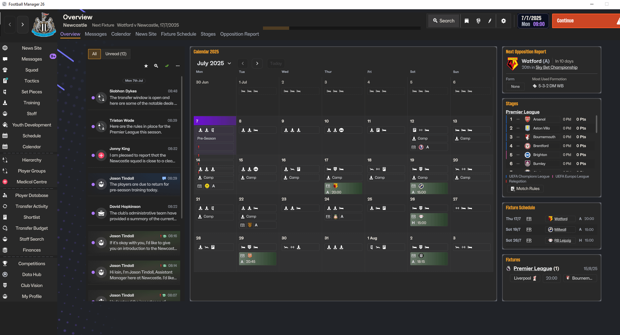Click the Newcastle club crest
The width and height of the screenshot is (620, 335).
[44, 25]
